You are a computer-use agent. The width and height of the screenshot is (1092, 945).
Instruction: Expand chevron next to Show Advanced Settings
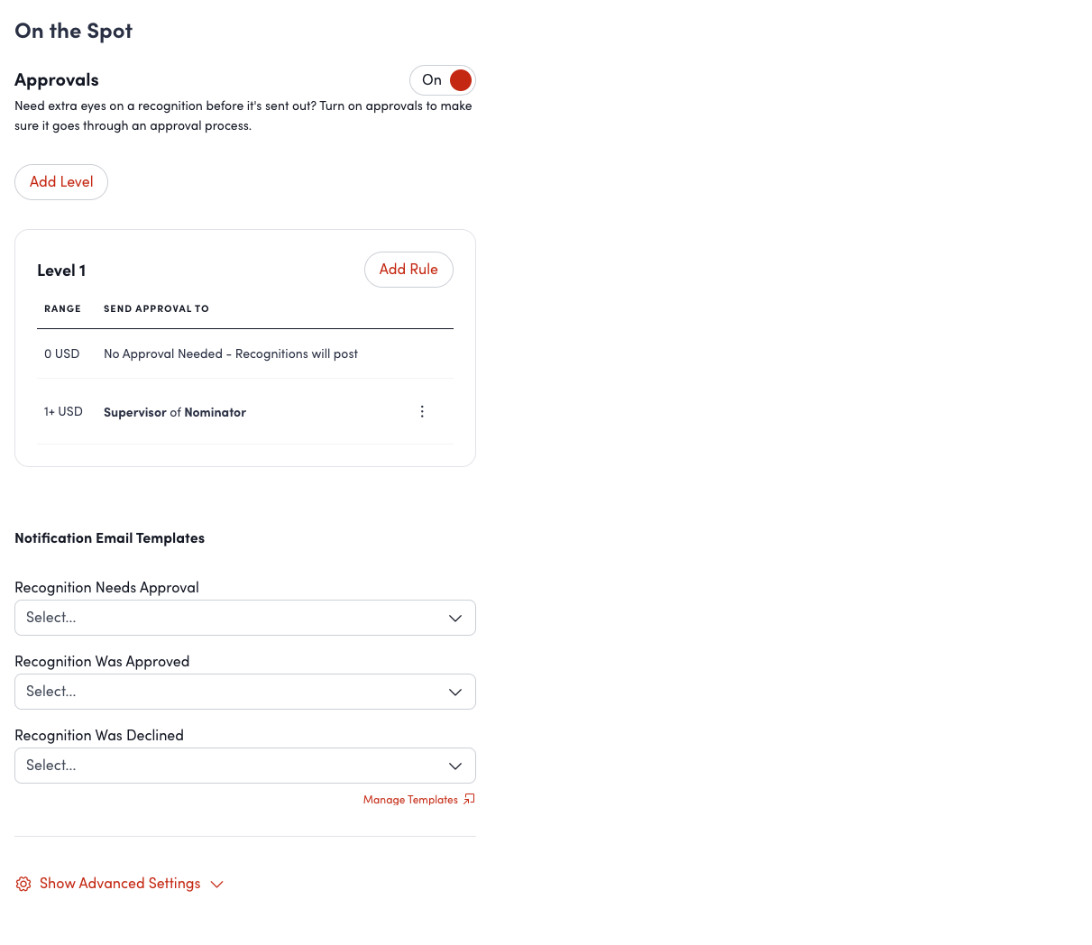click(216, 885)
